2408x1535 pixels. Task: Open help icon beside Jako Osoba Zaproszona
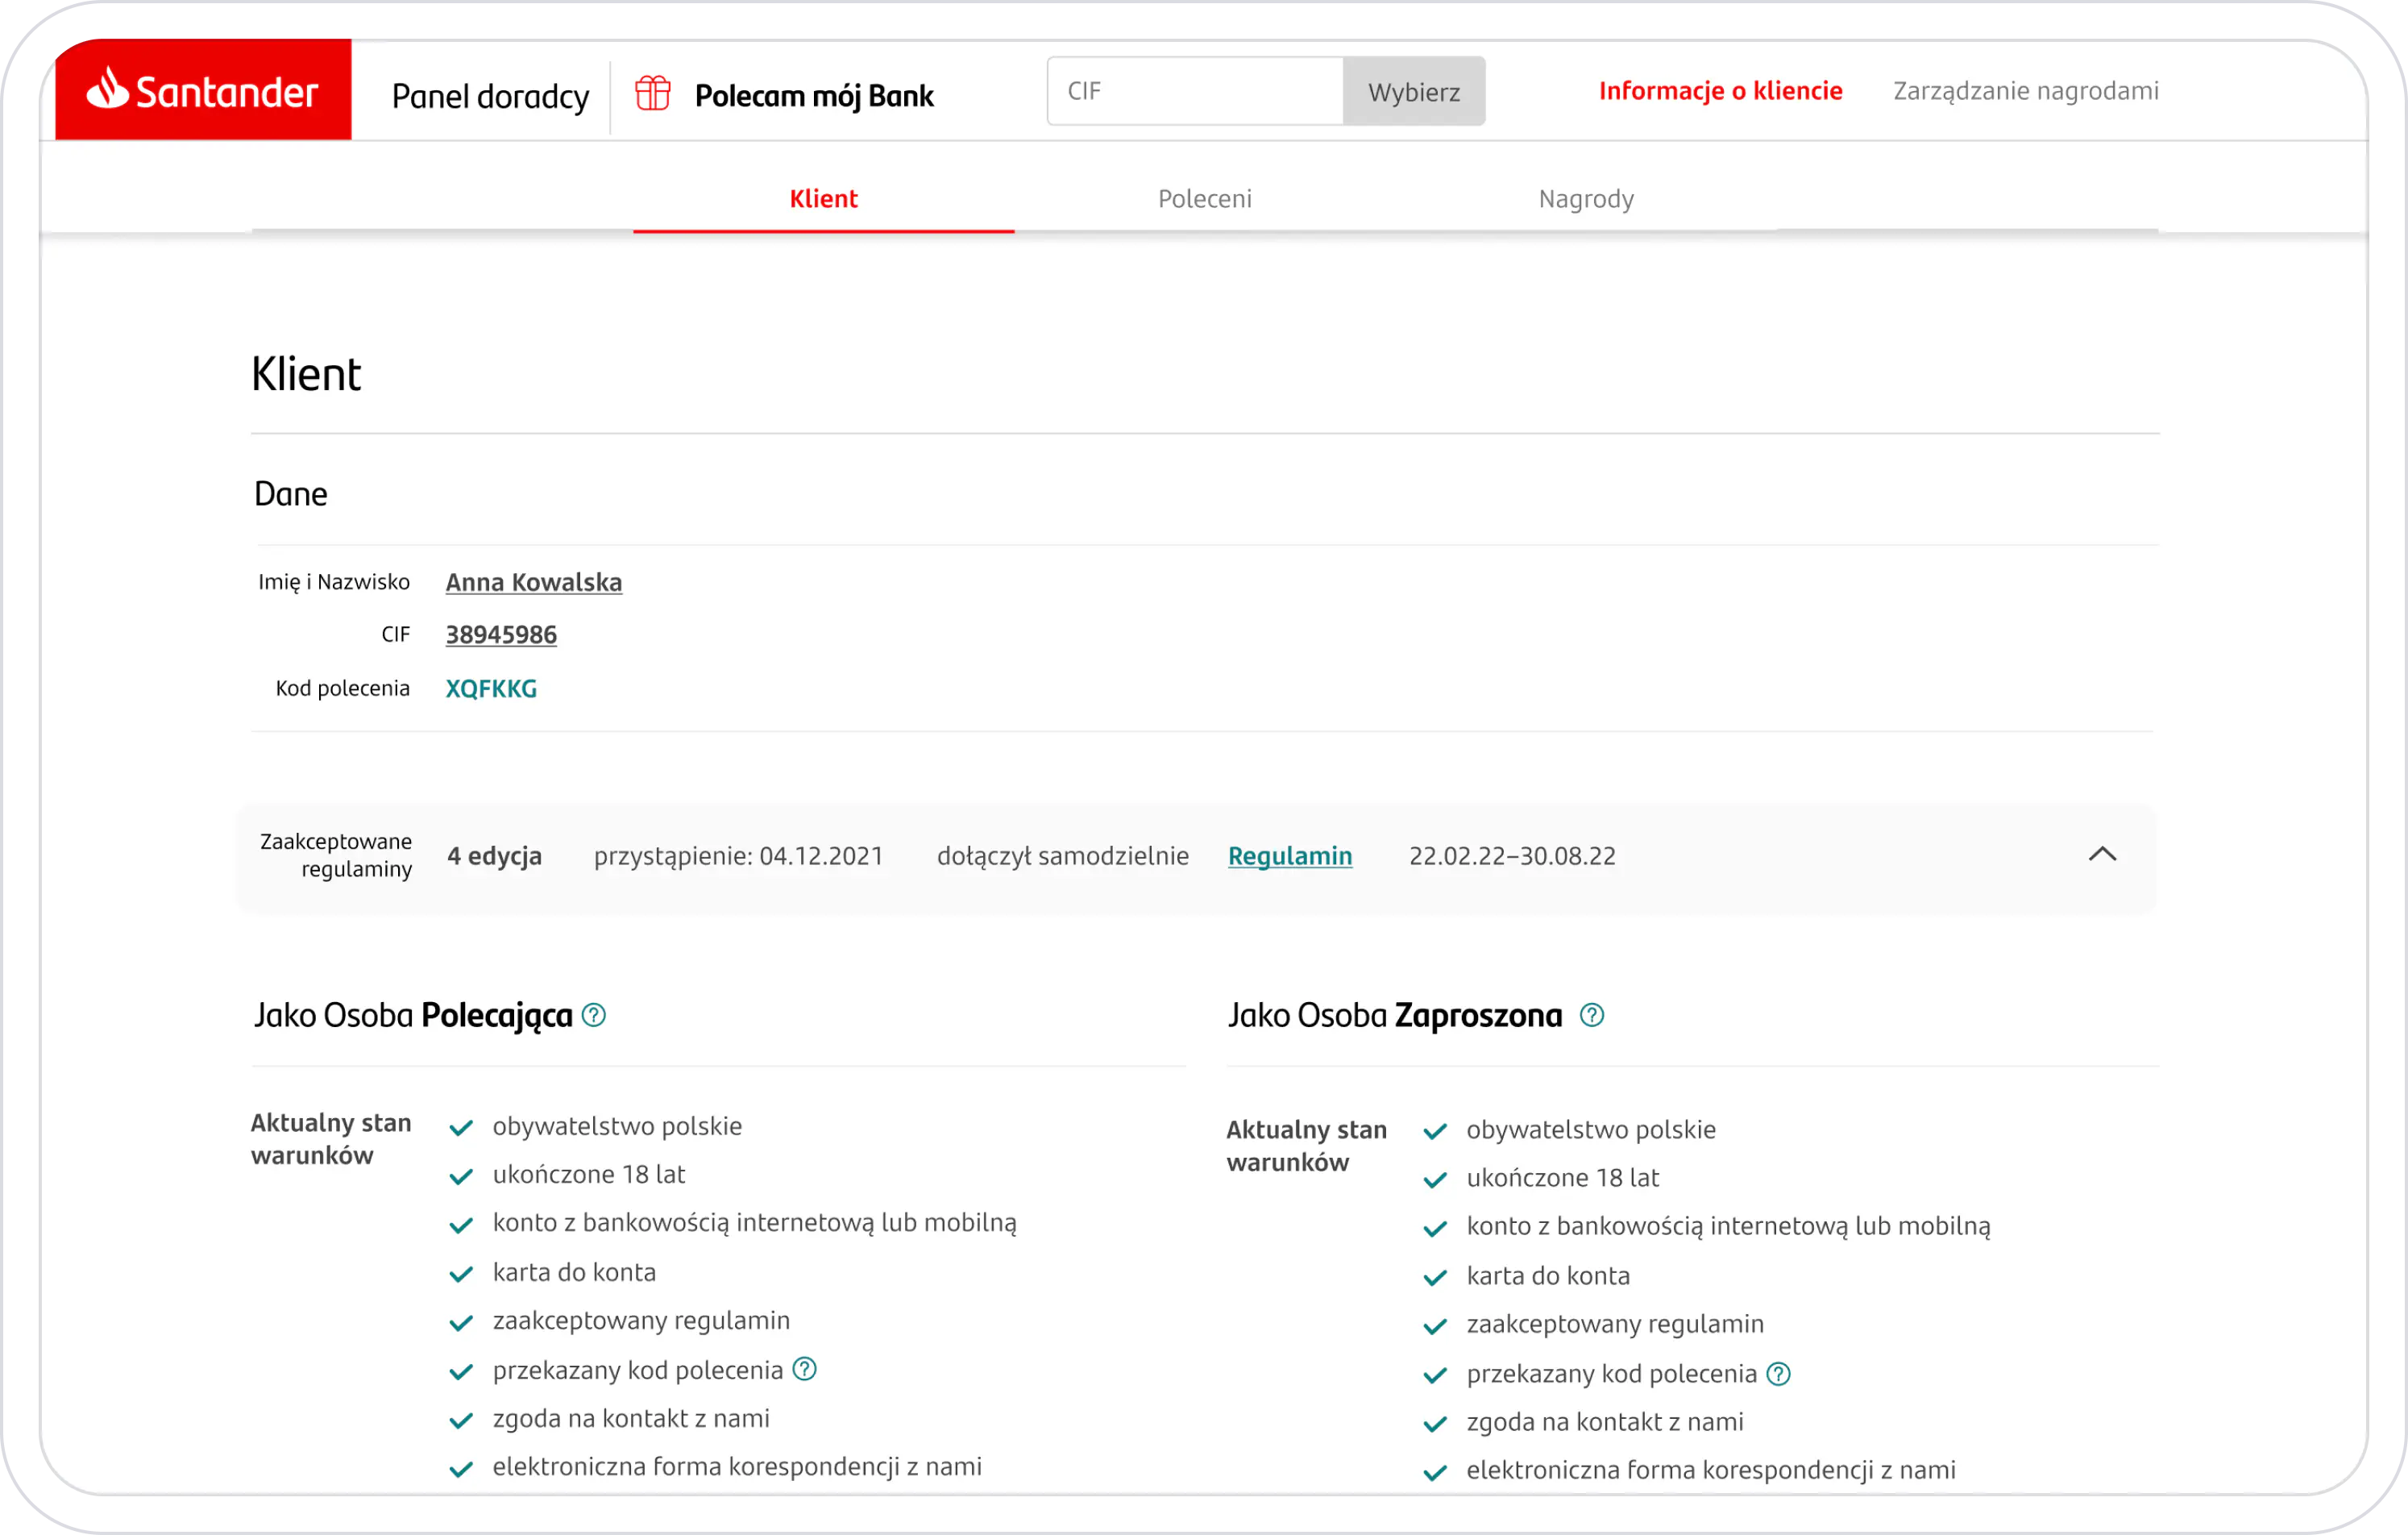[1591, 1015]
